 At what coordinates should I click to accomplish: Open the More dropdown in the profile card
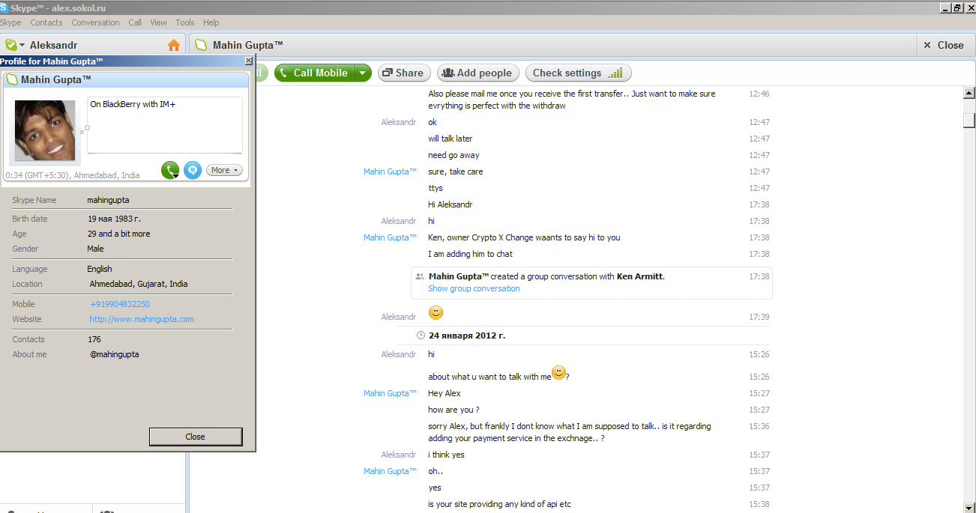coord(224,170)
